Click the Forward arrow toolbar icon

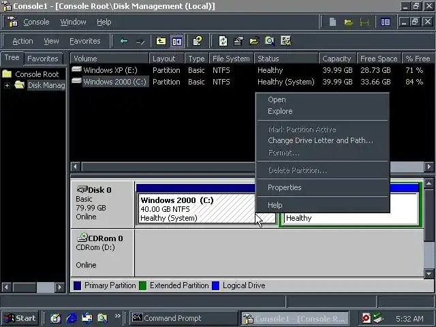click(140, 42)
